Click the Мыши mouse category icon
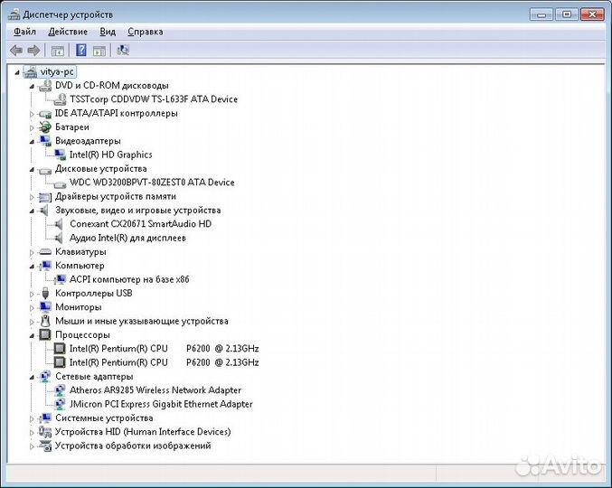Viewport: 612px width, 488px height. coord(45,321)
